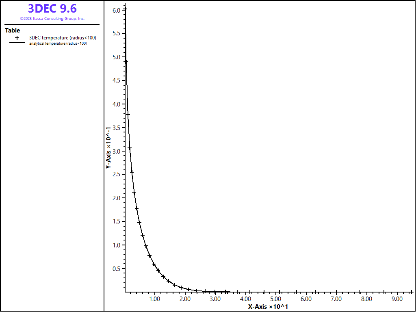Pick the plus data marker near Y 3.8
Screen dimensions: 416x312
[x=128, y=115]
